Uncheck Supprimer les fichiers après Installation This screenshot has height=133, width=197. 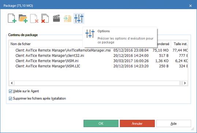(x=10, y=99)
